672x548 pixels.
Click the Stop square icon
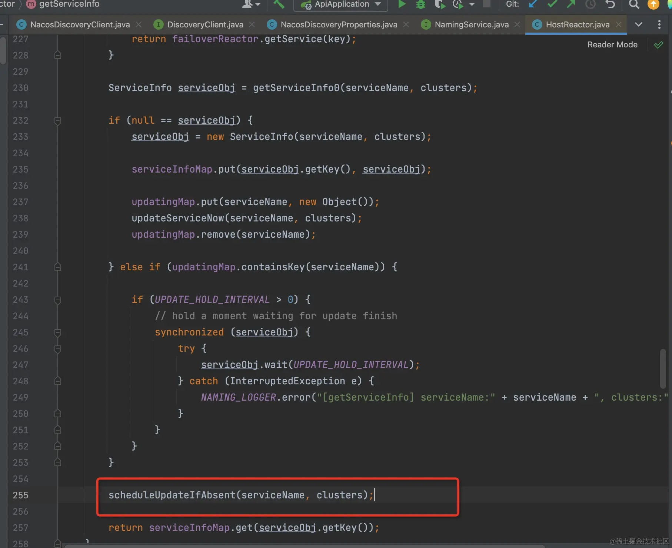pyautogui.click(x=487, y=4)
